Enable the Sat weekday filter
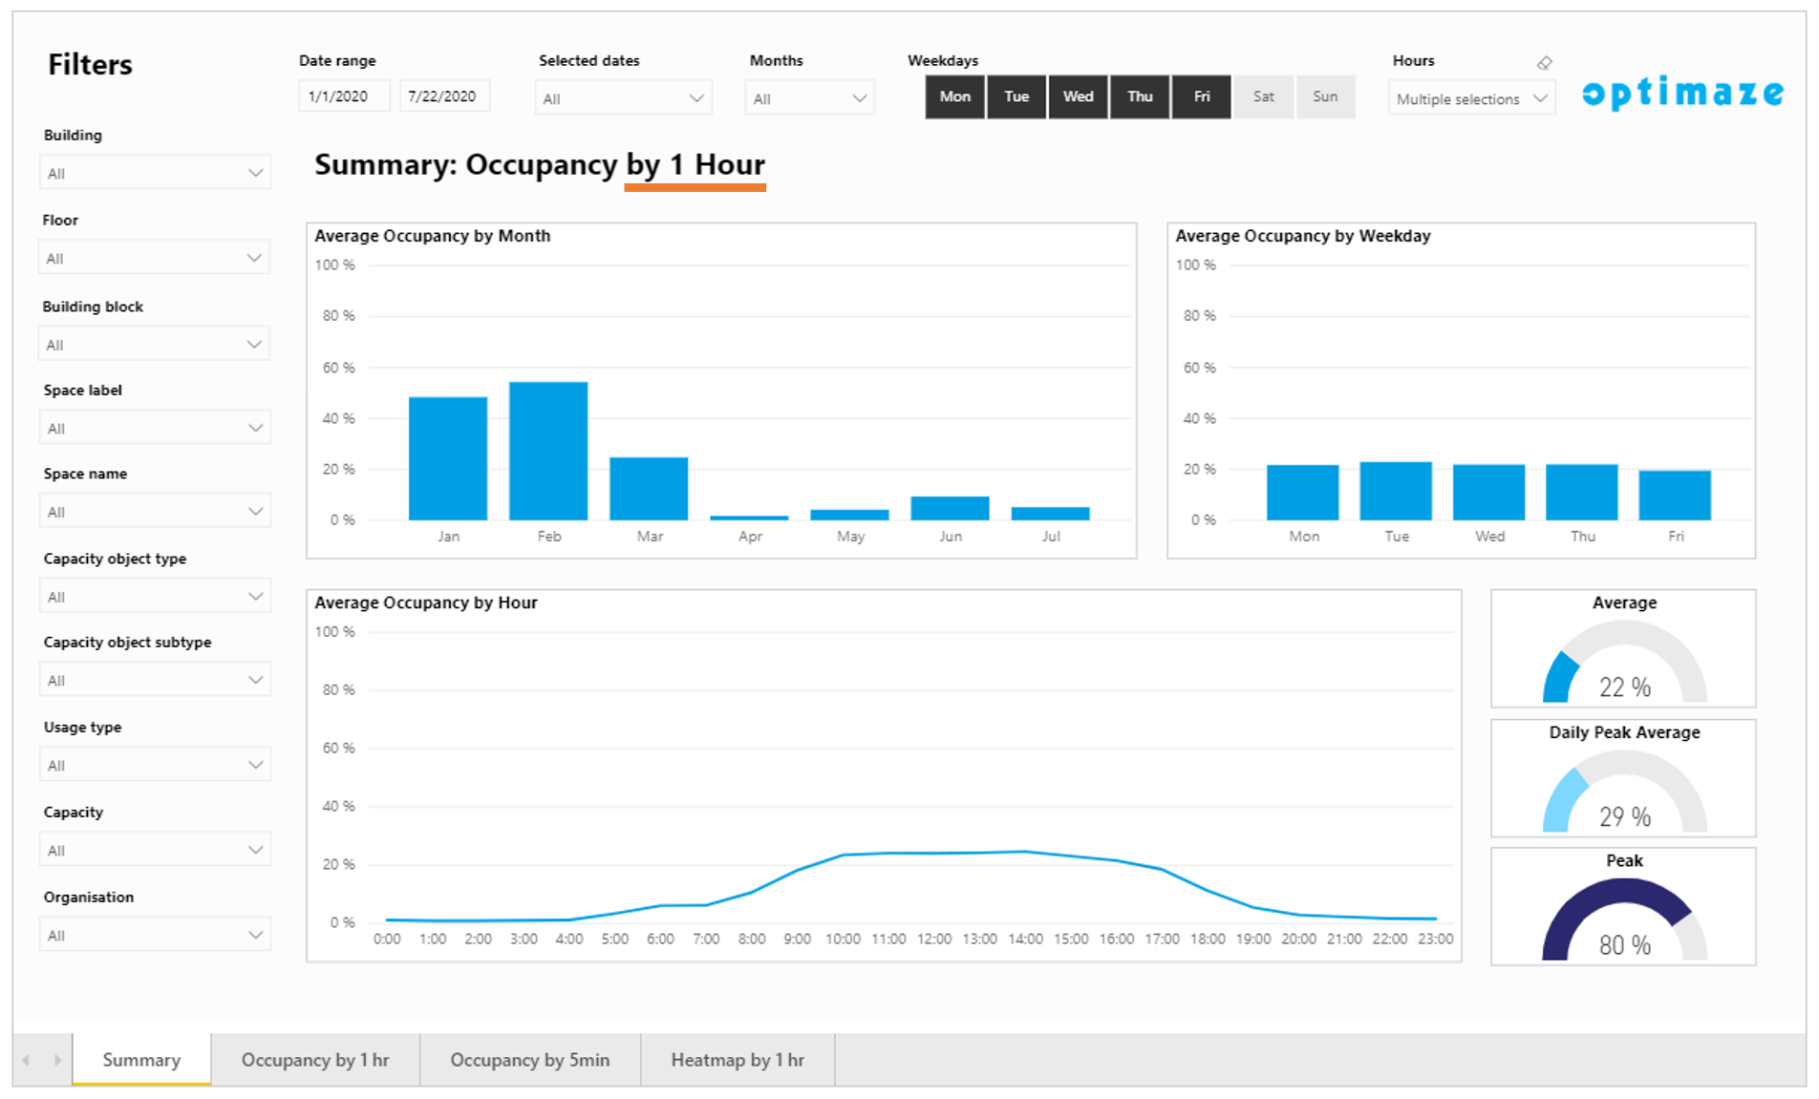1819x1099 pixels. point(1263,96)
